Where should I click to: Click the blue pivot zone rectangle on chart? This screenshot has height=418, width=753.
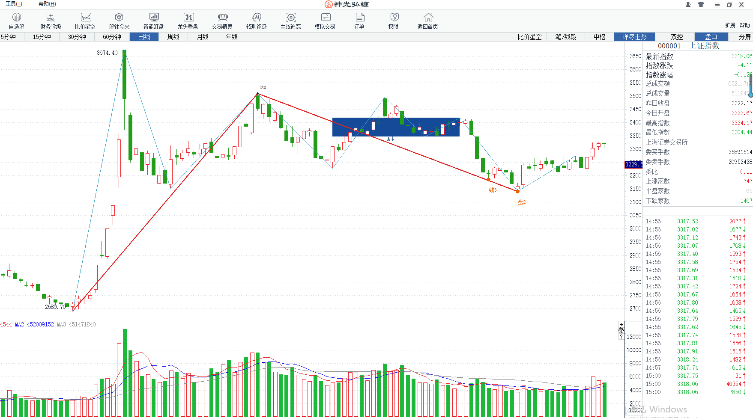(x=396, y=127)
